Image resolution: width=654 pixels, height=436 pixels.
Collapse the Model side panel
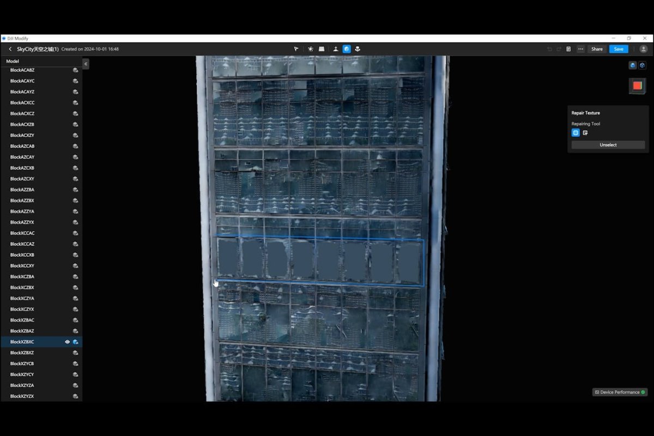[86, 64]
